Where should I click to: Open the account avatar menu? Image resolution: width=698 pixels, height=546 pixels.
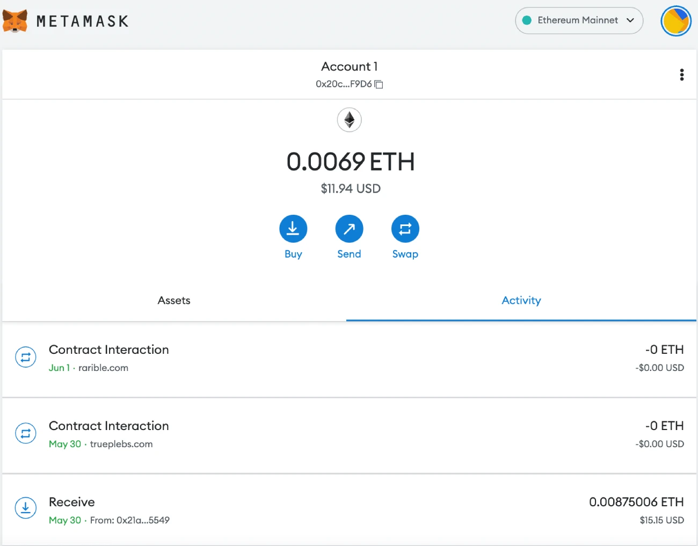click(x=675, y=21)
